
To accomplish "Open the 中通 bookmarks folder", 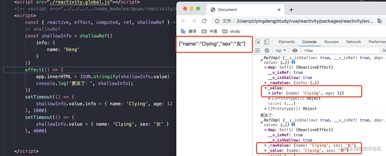I will (209, 31).
